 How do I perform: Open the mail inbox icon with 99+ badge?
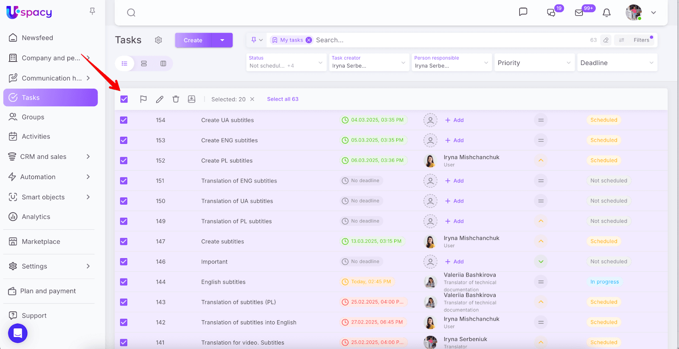coord(579,13)
